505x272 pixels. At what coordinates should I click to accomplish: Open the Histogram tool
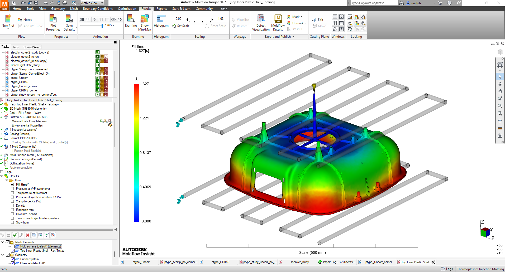(161, 21)
